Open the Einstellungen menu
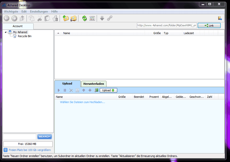 coord(39,12)
